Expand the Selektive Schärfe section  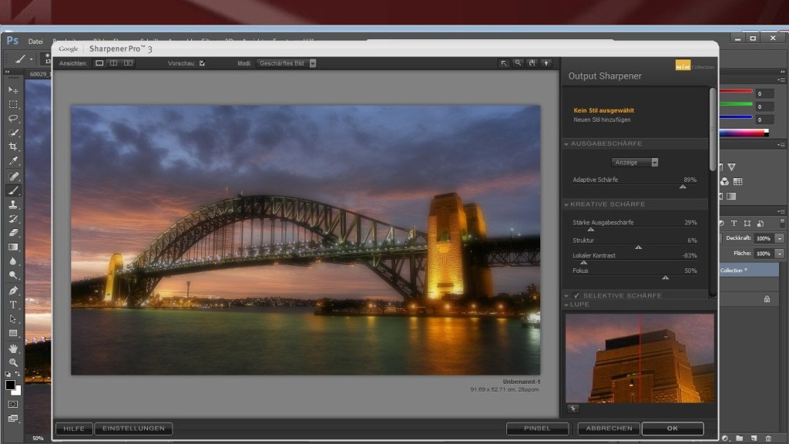[x=566, y=295]
